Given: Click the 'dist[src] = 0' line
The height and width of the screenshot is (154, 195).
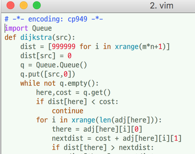Looking at the screenshot, I should pyautogui.click(x=46, y=56).
